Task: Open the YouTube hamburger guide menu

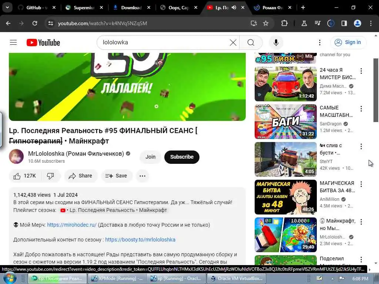Action: 13,43
